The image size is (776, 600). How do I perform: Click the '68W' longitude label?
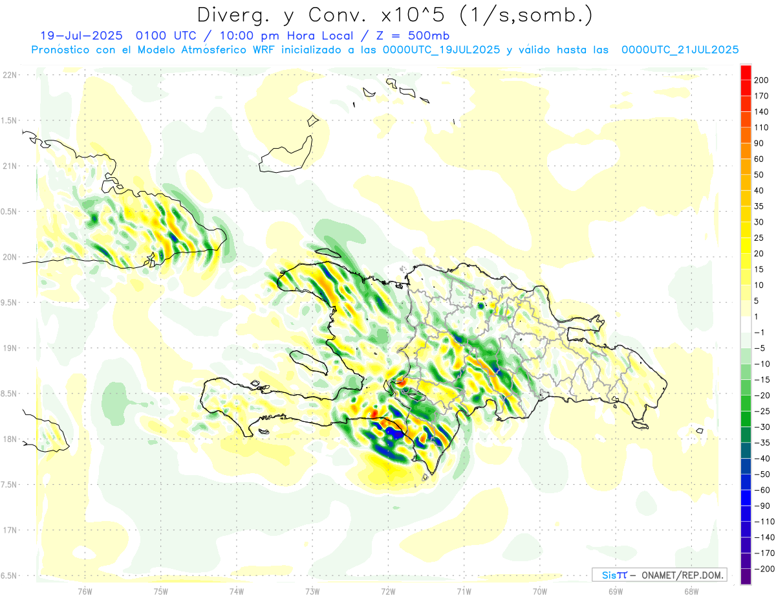(x=691, y=592)
